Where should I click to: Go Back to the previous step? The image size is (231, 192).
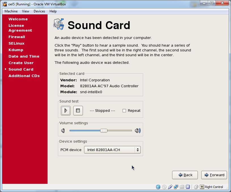point(185,175)
